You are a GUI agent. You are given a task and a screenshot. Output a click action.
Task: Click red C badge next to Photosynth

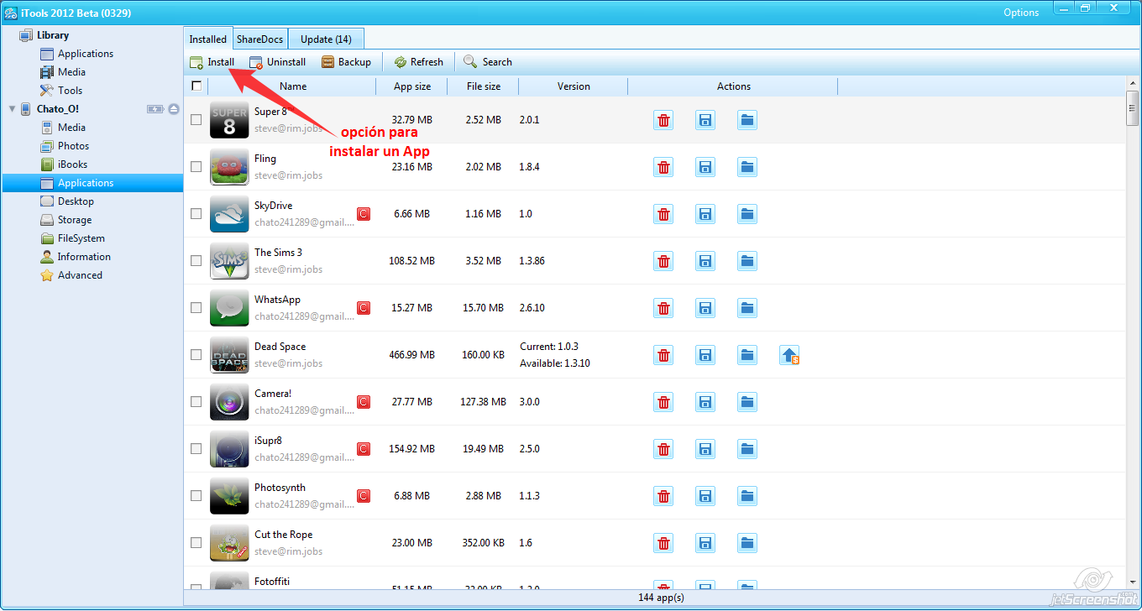(x=364, y=496)
